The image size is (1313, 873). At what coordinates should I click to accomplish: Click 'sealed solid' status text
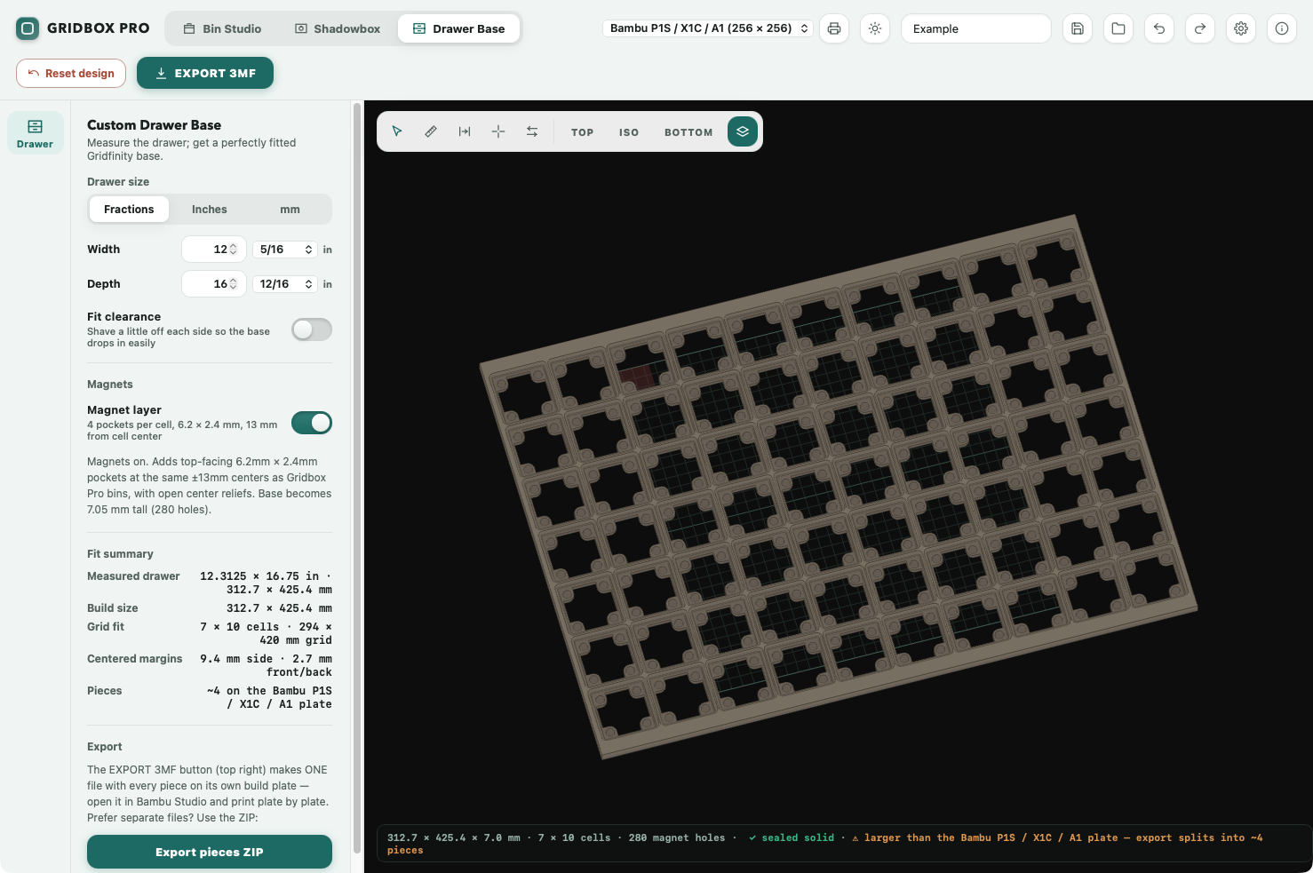tap(792, 837)
